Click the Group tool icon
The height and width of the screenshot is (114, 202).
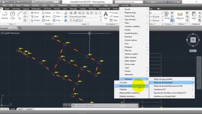point(167,16)
